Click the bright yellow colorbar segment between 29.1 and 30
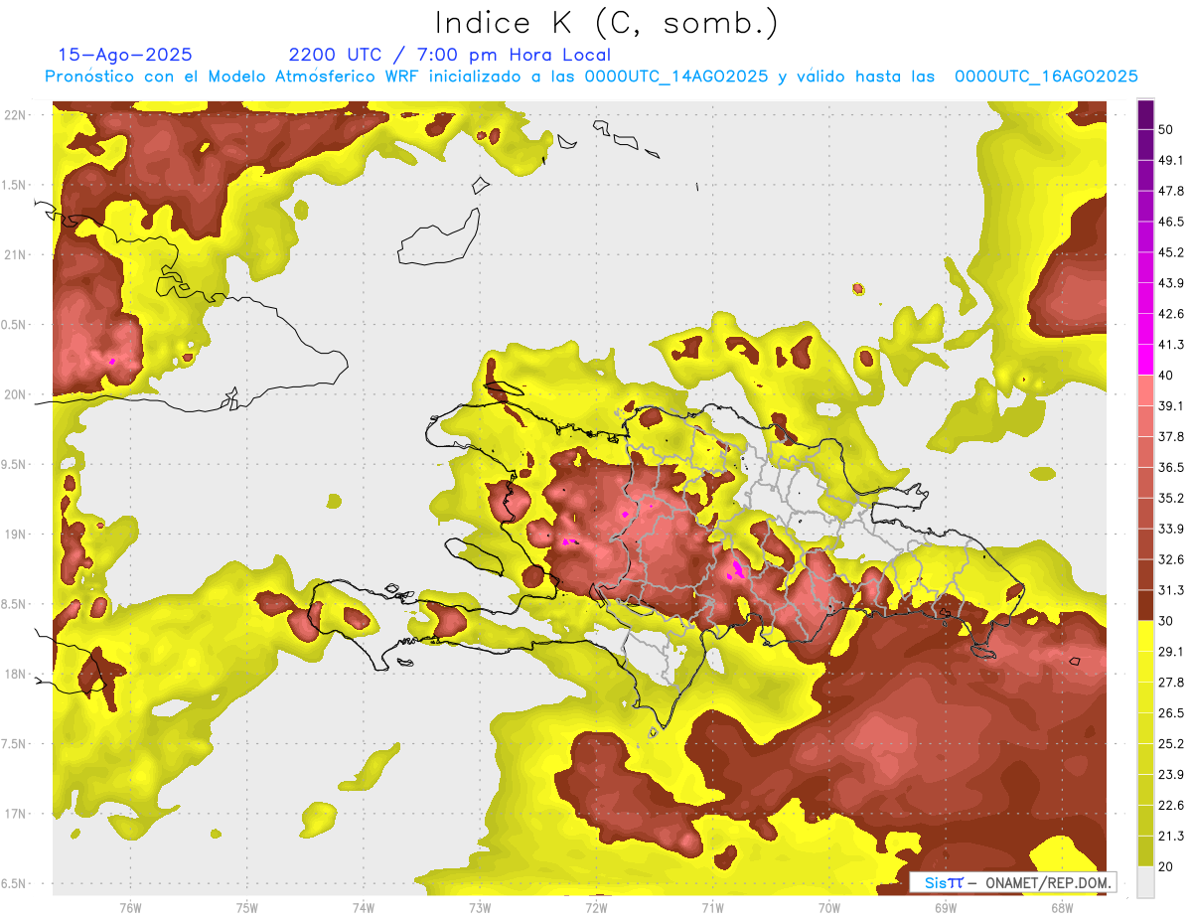 (x=1145, y=636)
